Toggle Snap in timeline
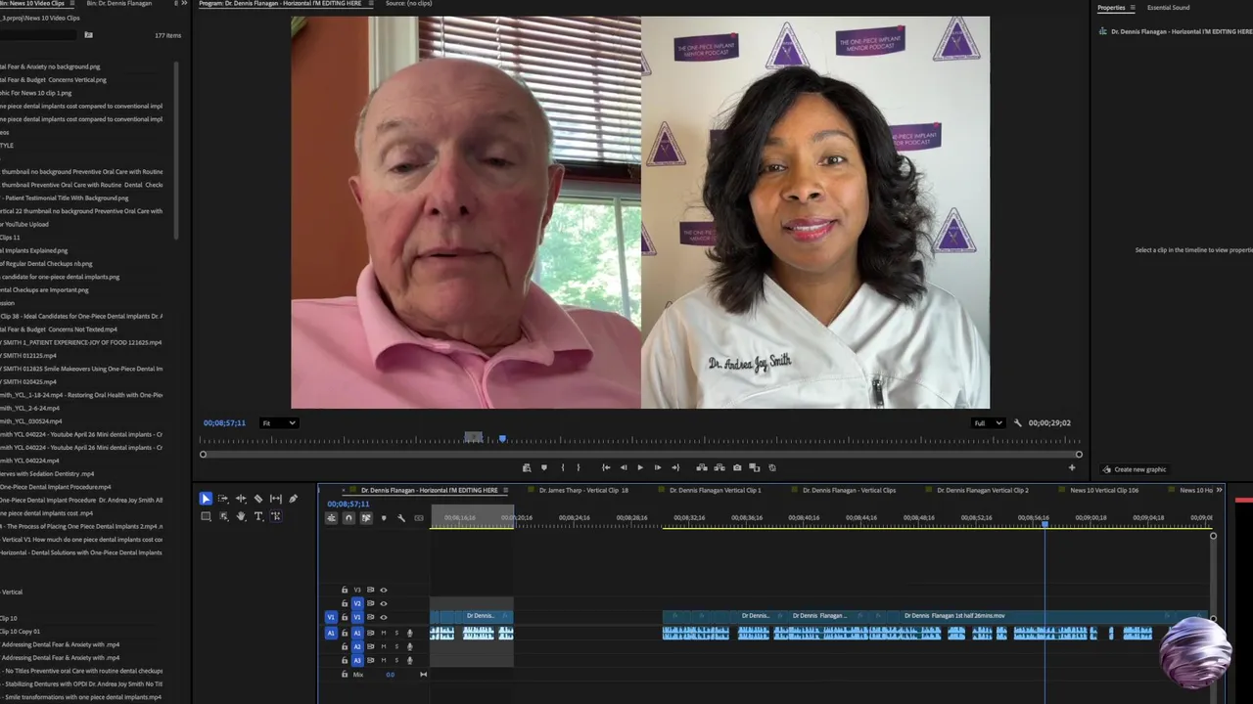 tap(348, 518)
